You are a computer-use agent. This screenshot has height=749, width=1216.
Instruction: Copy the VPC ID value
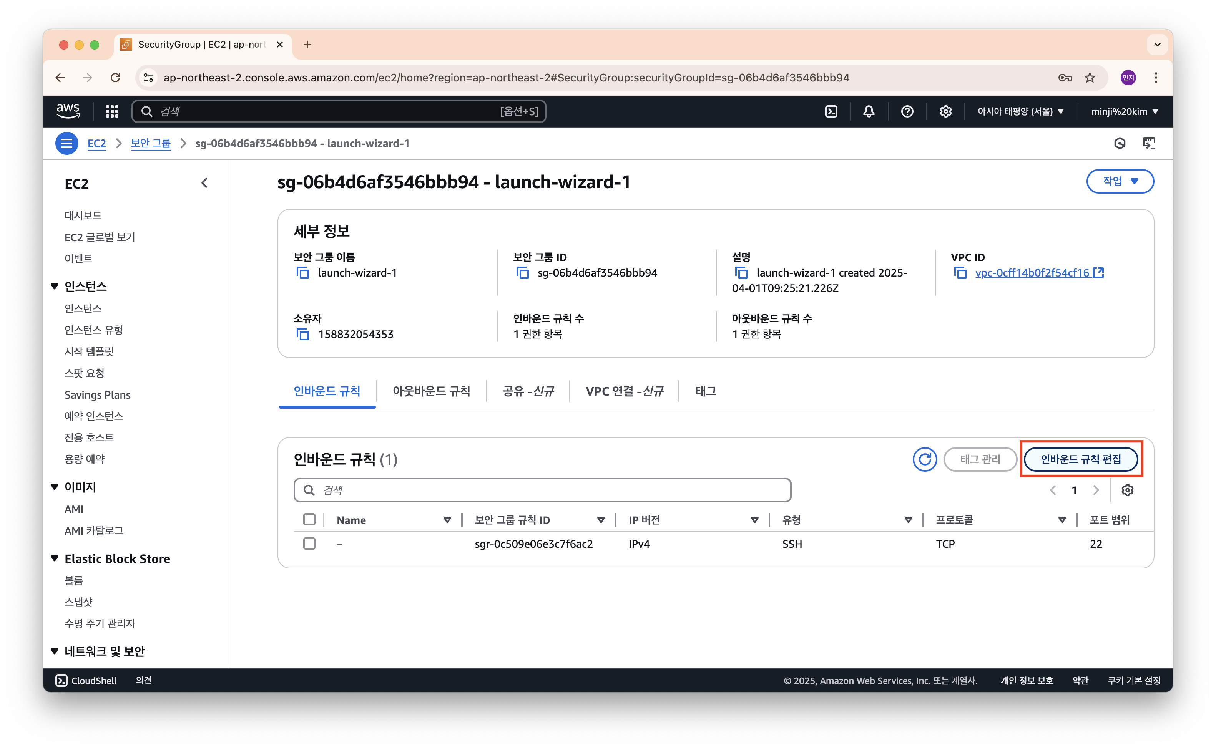pyautogui.click(x=960, y=273)
